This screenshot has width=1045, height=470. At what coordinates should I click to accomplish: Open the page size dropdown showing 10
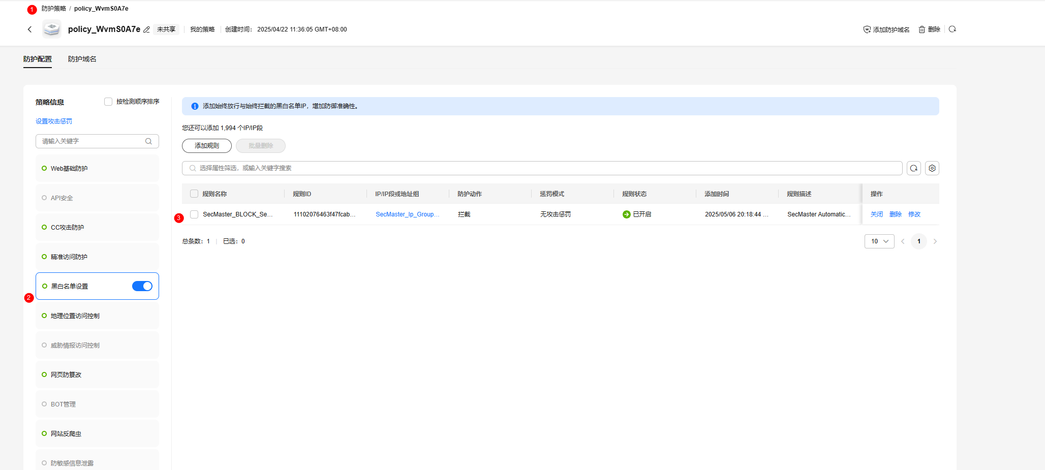(x=879, y=241)
